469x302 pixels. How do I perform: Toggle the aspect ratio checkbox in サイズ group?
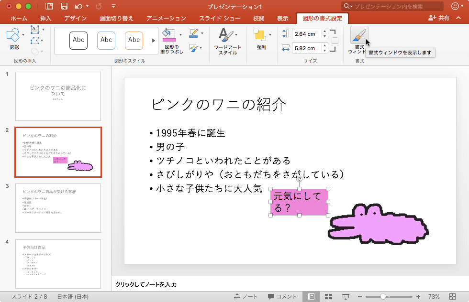tap(335, 40)
